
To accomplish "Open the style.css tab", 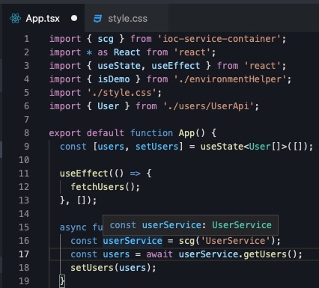I will pos(127,19).
